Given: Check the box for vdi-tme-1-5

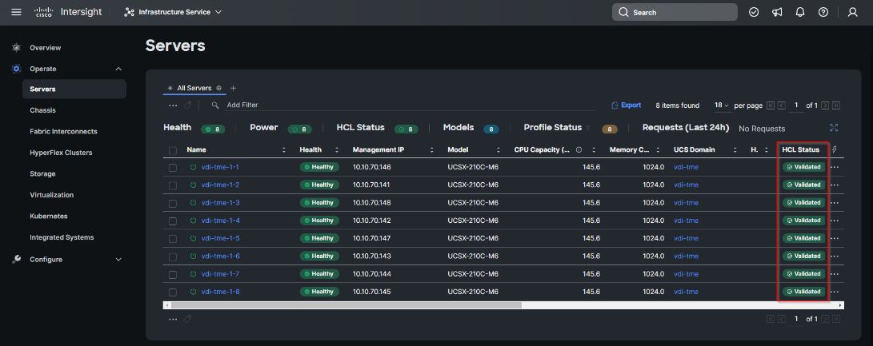Looking at the screenshot, I should coord(173,239).
